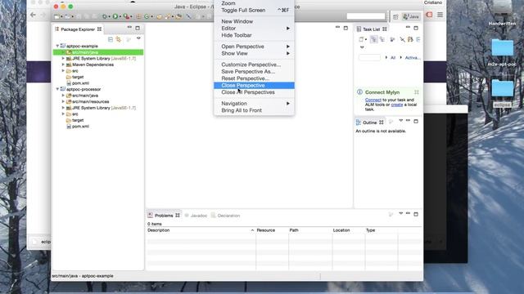This screenshot has height=294, width=524.
Task: Collapse the aptpoc-example project node
Action: [x=57, y=46]
